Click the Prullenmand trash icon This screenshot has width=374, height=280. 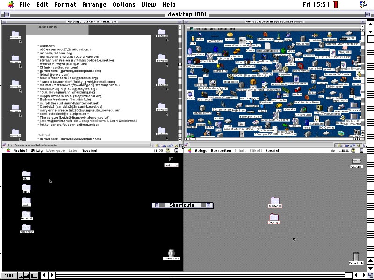(x=171, y=254)
